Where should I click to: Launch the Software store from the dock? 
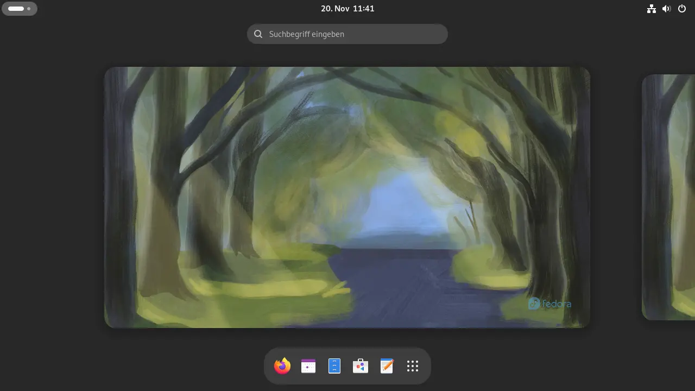(361, 366)
